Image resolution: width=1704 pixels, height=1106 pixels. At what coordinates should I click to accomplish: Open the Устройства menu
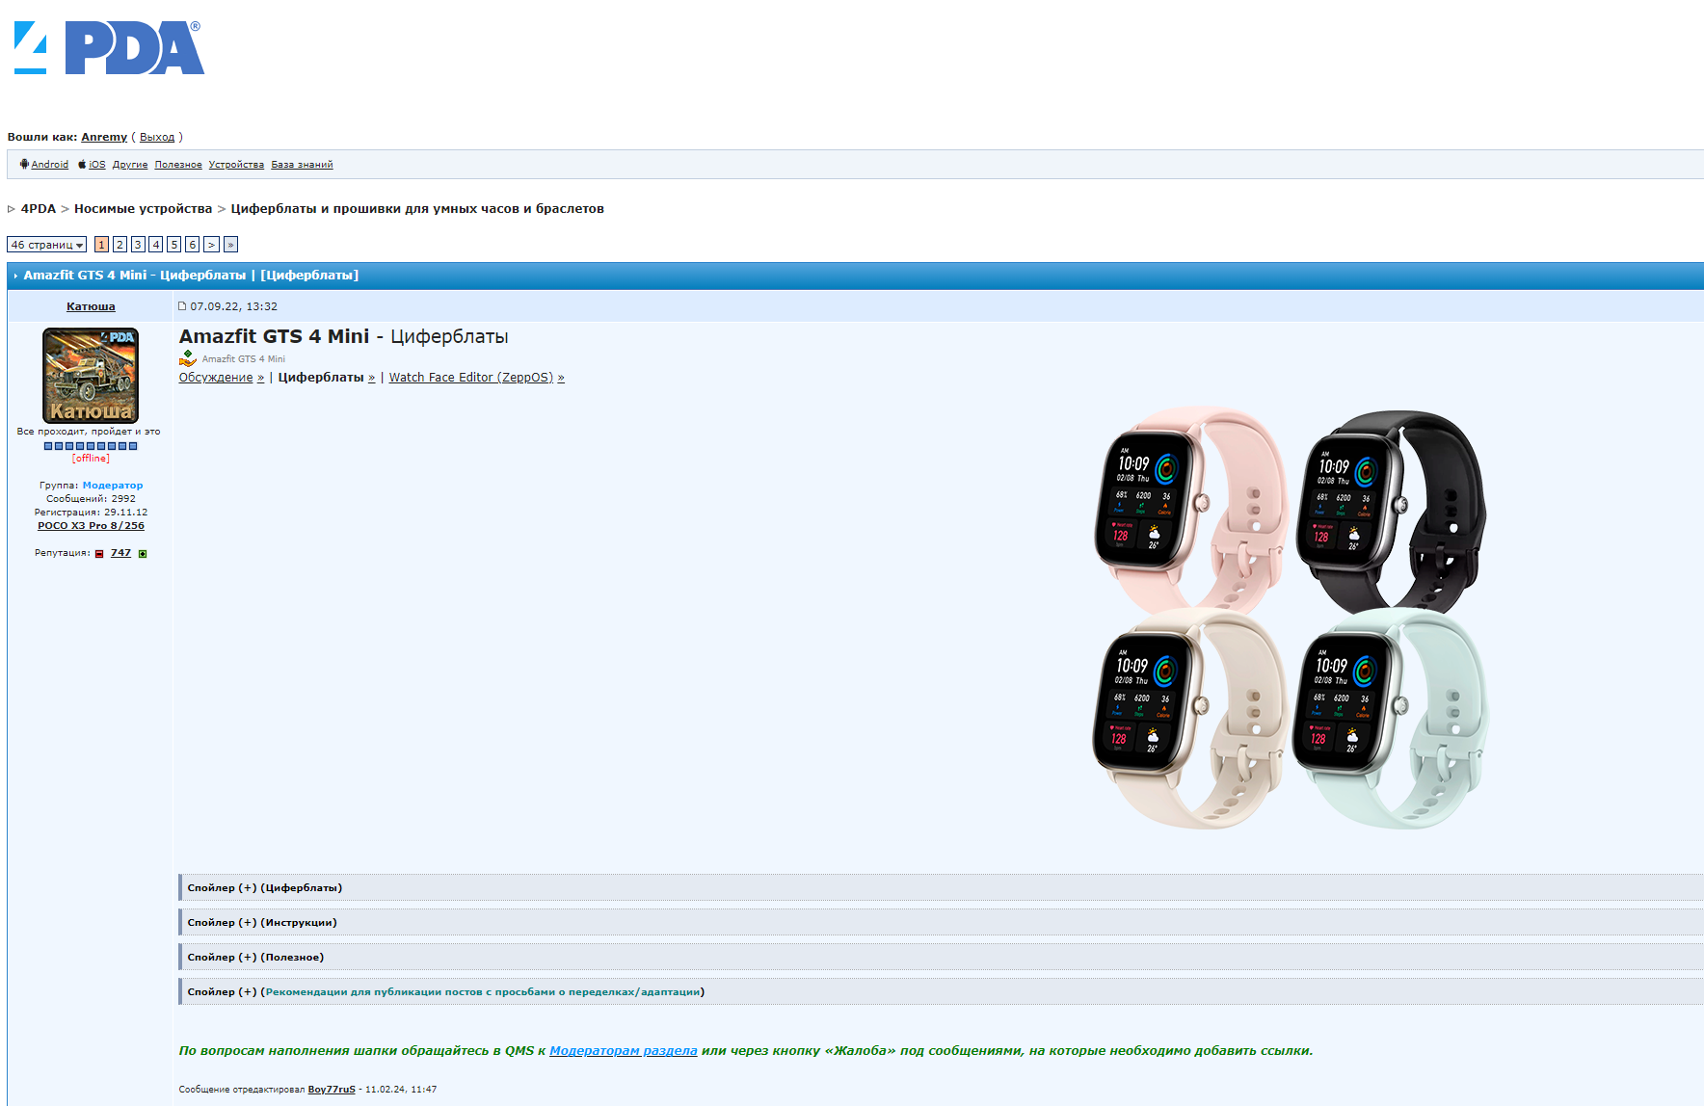pyautogui.click(x=236, y=165)
